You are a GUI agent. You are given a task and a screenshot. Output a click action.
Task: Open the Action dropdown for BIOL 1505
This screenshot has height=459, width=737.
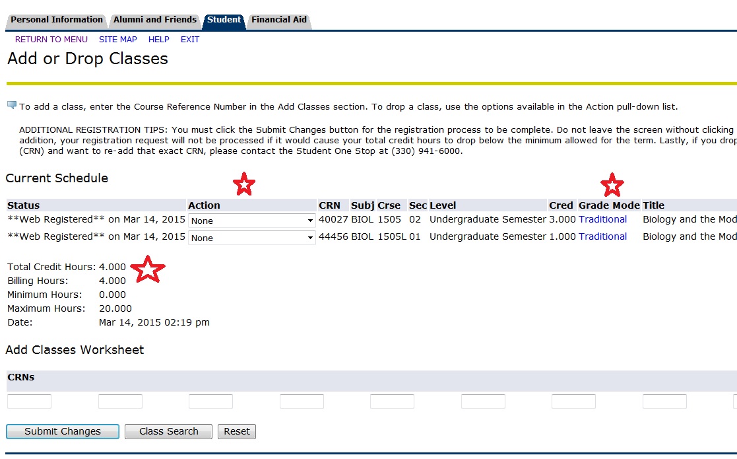coord(251,221)
